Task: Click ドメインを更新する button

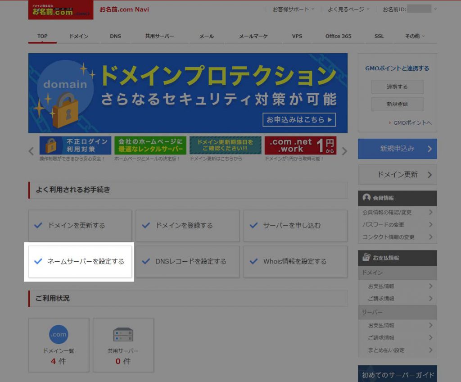Action: pyautogui.click(x=80, y=225)
